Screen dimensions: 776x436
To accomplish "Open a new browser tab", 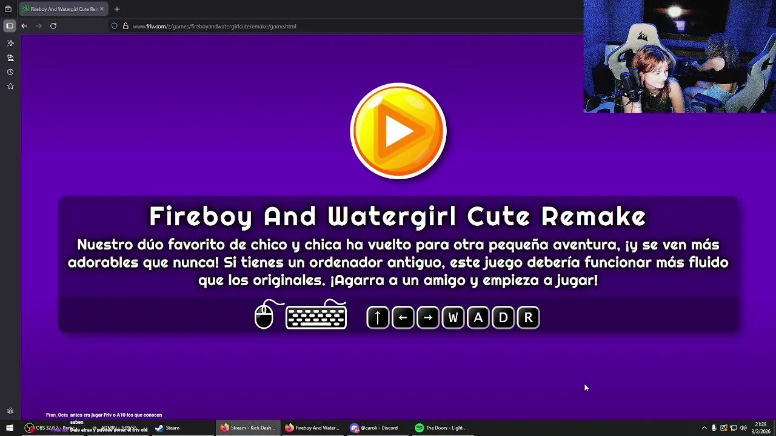I will click(117, 9).
